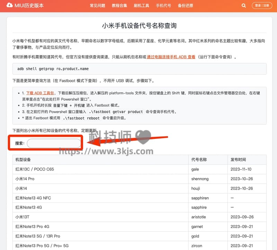Open the 备份还原 menu item
Viewport: 277px width, 250px height.
(185, 6)
